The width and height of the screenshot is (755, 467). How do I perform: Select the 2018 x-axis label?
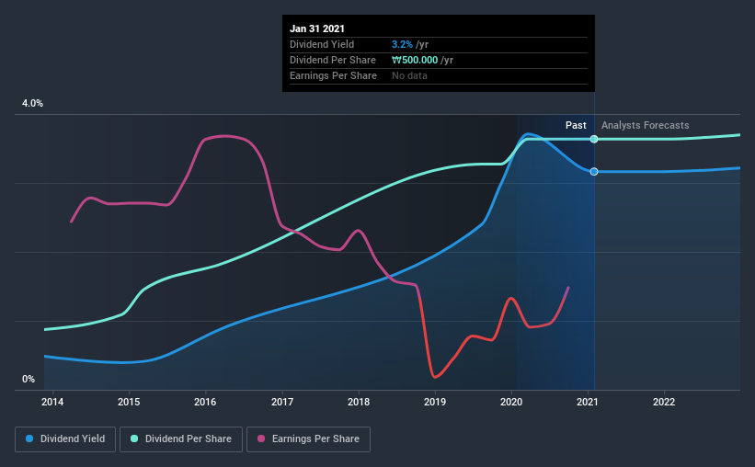coord(359,402)
